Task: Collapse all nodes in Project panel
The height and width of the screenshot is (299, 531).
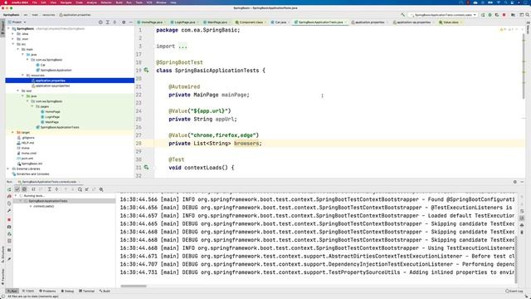Action: (114, 22)
